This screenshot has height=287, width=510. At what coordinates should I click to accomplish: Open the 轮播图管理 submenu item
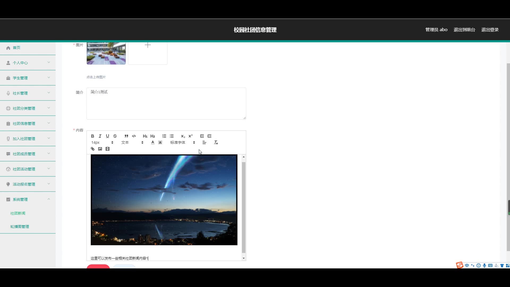point(20,226)
